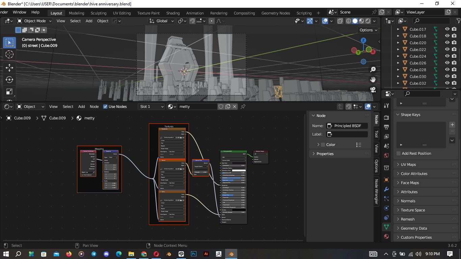Click the Z axis navigation gizmo

[363, 40]
